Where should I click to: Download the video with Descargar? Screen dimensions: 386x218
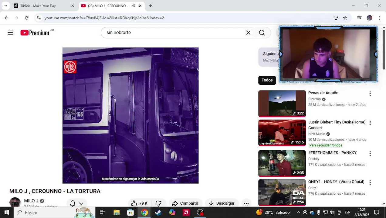coord(222,203)
